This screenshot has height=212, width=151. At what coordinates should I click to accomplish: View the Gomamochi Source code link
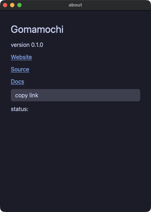[20, 69]
